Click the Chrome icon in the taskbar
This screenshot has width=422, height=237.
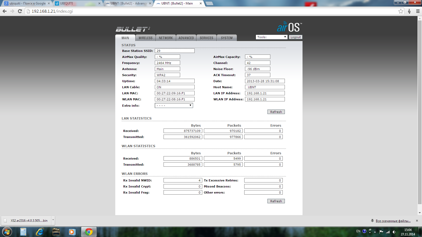(89, 232)
